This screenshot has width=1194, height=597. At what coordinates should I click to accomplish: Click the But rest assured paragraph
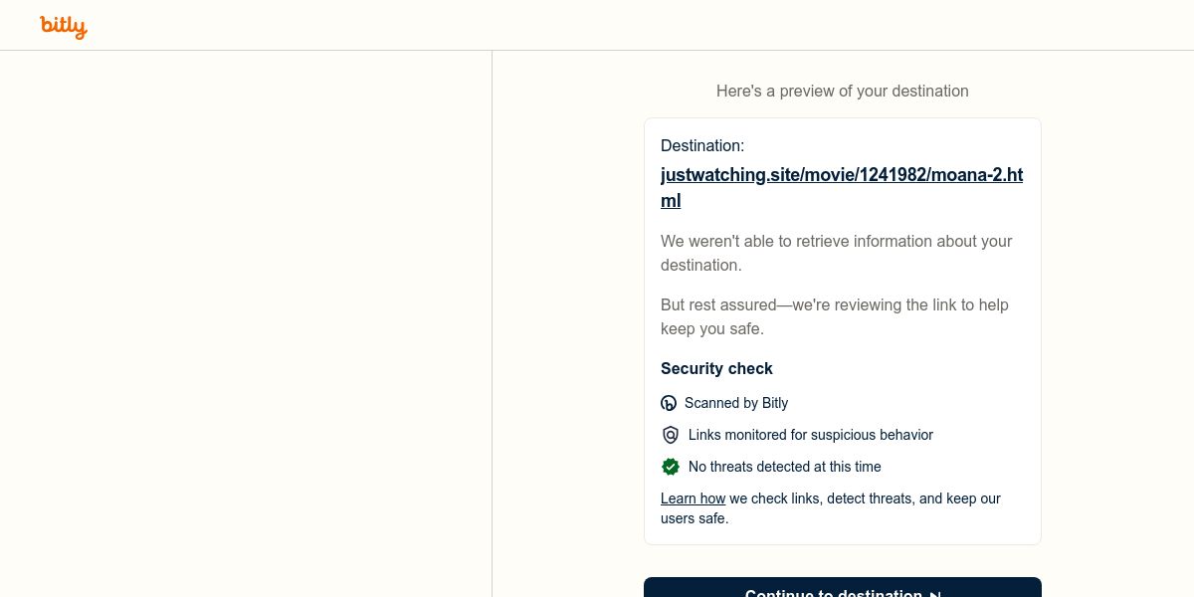834,316
